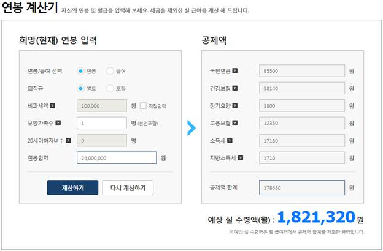Click the 공제액 section heading
Viewport: 383px width, 251px height.
coord(214,40)
